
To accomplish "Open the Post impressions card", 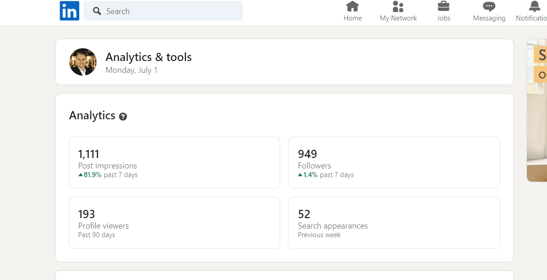I will point(174,163).
